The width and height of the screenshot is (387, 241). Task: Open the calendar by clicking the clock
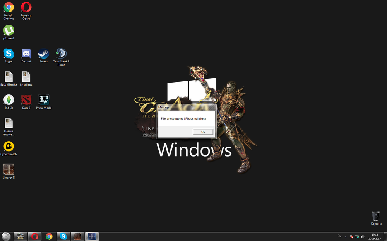tap(374, 236)
